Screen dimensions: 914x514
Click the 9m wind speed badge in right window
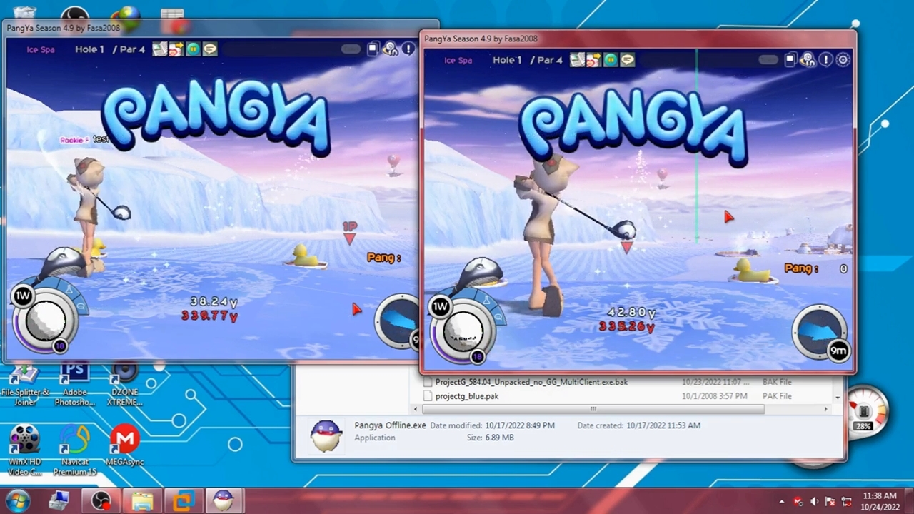tap(838, 351)
